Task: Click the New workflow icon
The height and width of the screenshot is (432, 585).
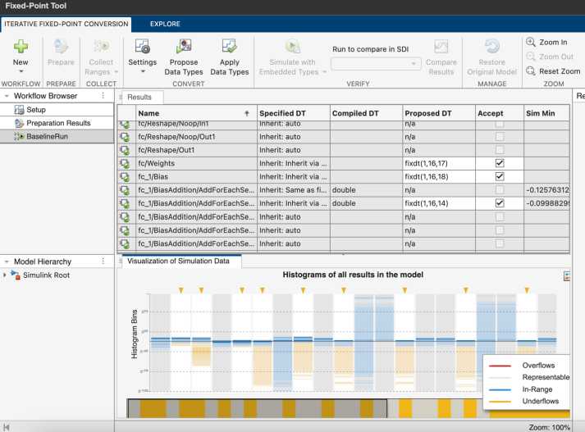Action: tap(21, 47)
